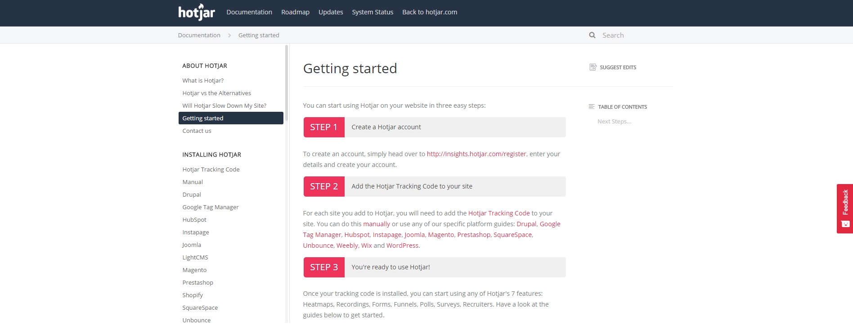
Task: Open the Roadmap nav item
Action: pos(295,12)
